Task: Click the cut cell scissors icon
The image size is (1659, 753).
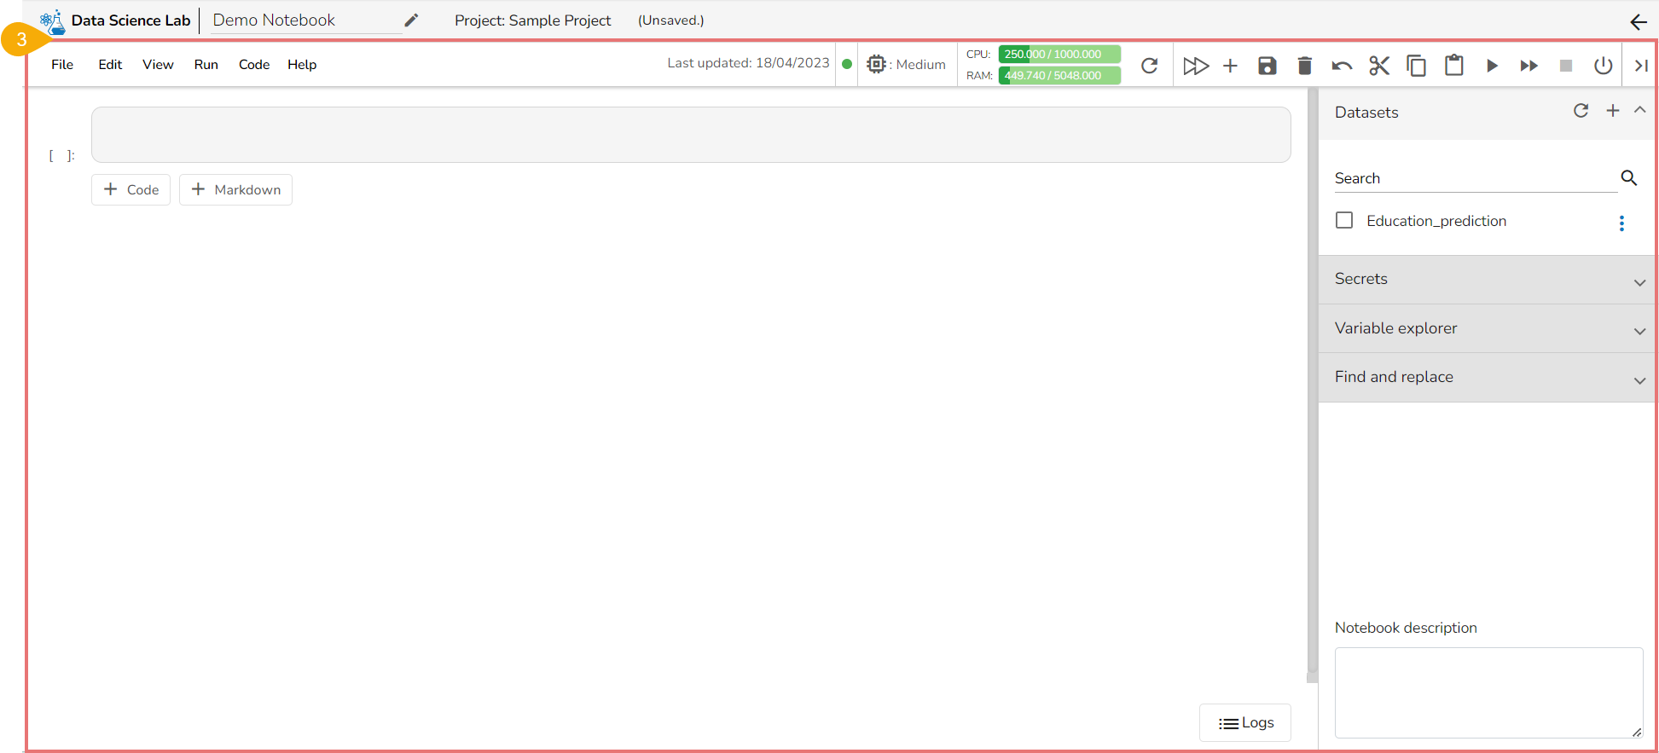Action: (1379, 66)
